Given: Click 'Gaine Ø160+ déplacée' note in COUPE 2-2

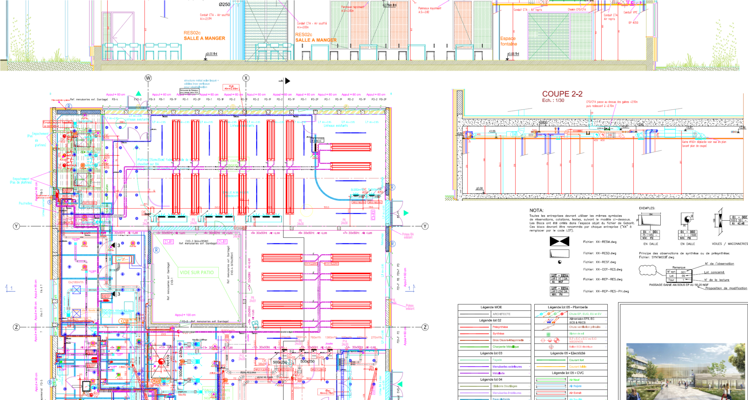Looking at the screenshot, I should click(x=704, y=144).
